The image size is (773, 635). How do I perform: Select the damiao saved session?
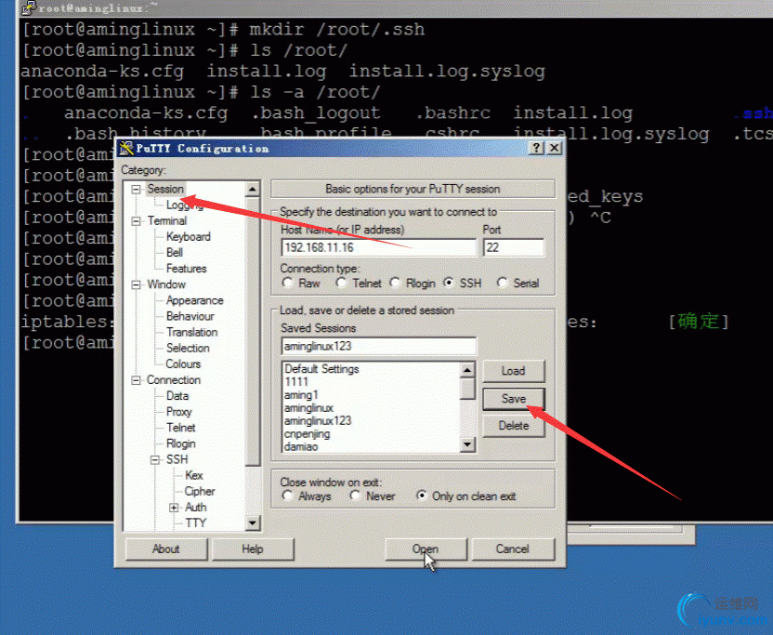pyautogui.click(x=301, y=446)
